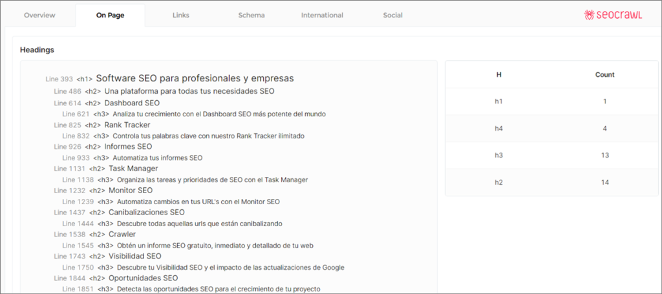Click the 'Oportunidades SEO' h2 heading
The height and width of the screenshot is (294, 662).
click(143, 278)
